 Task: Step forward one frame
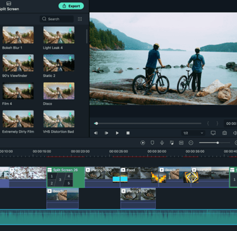106,133
